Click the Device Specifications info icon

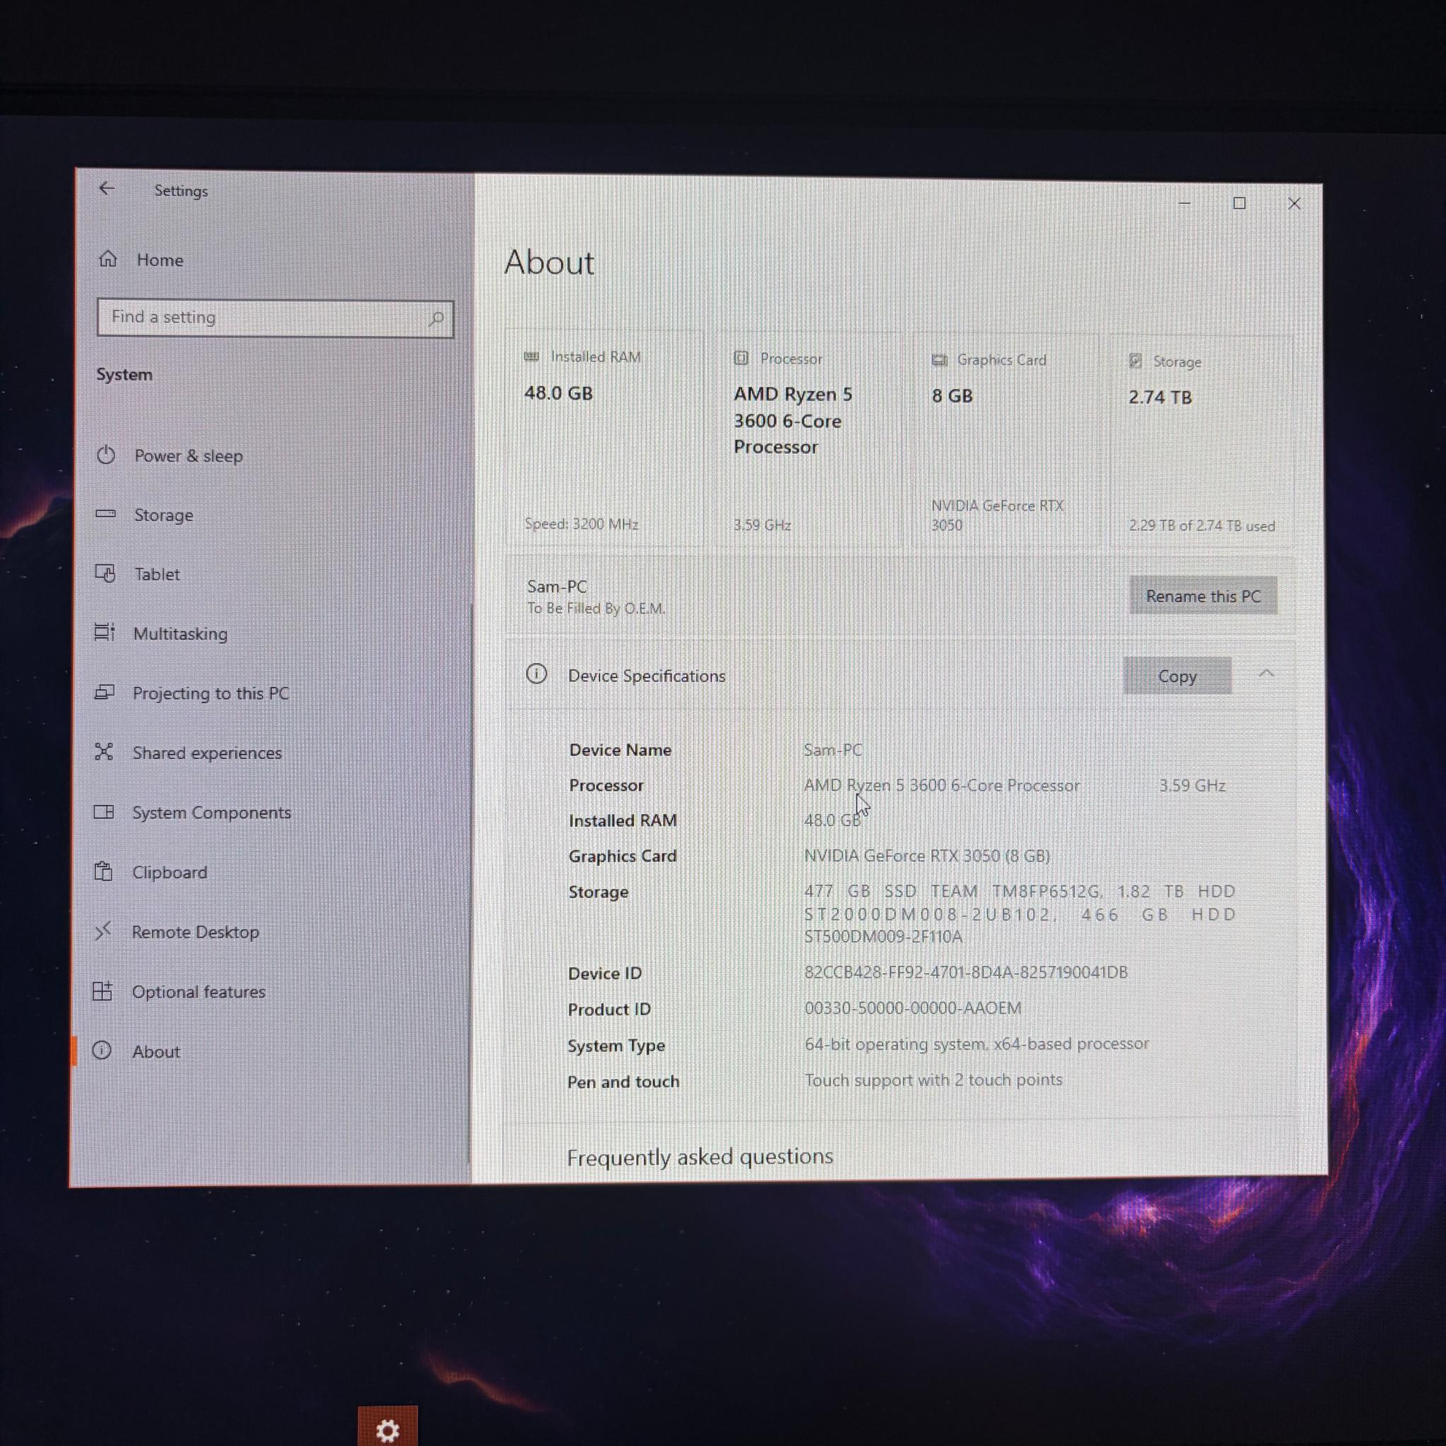(537, 674)
